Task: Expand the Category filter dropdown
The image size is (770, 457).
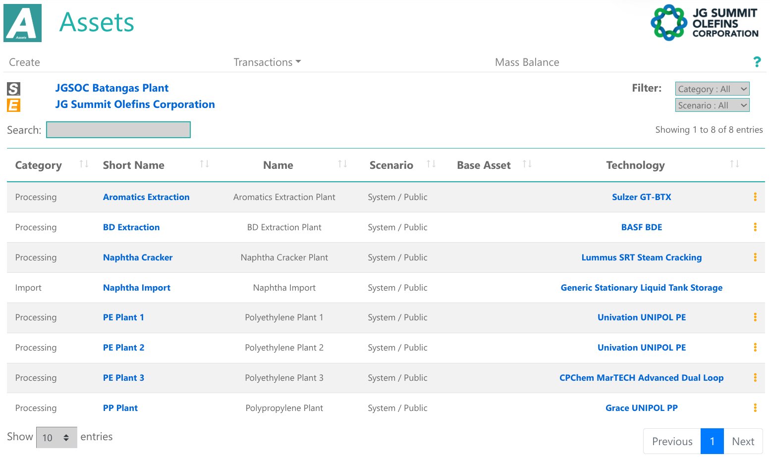Action: click(x=712, y=89)
